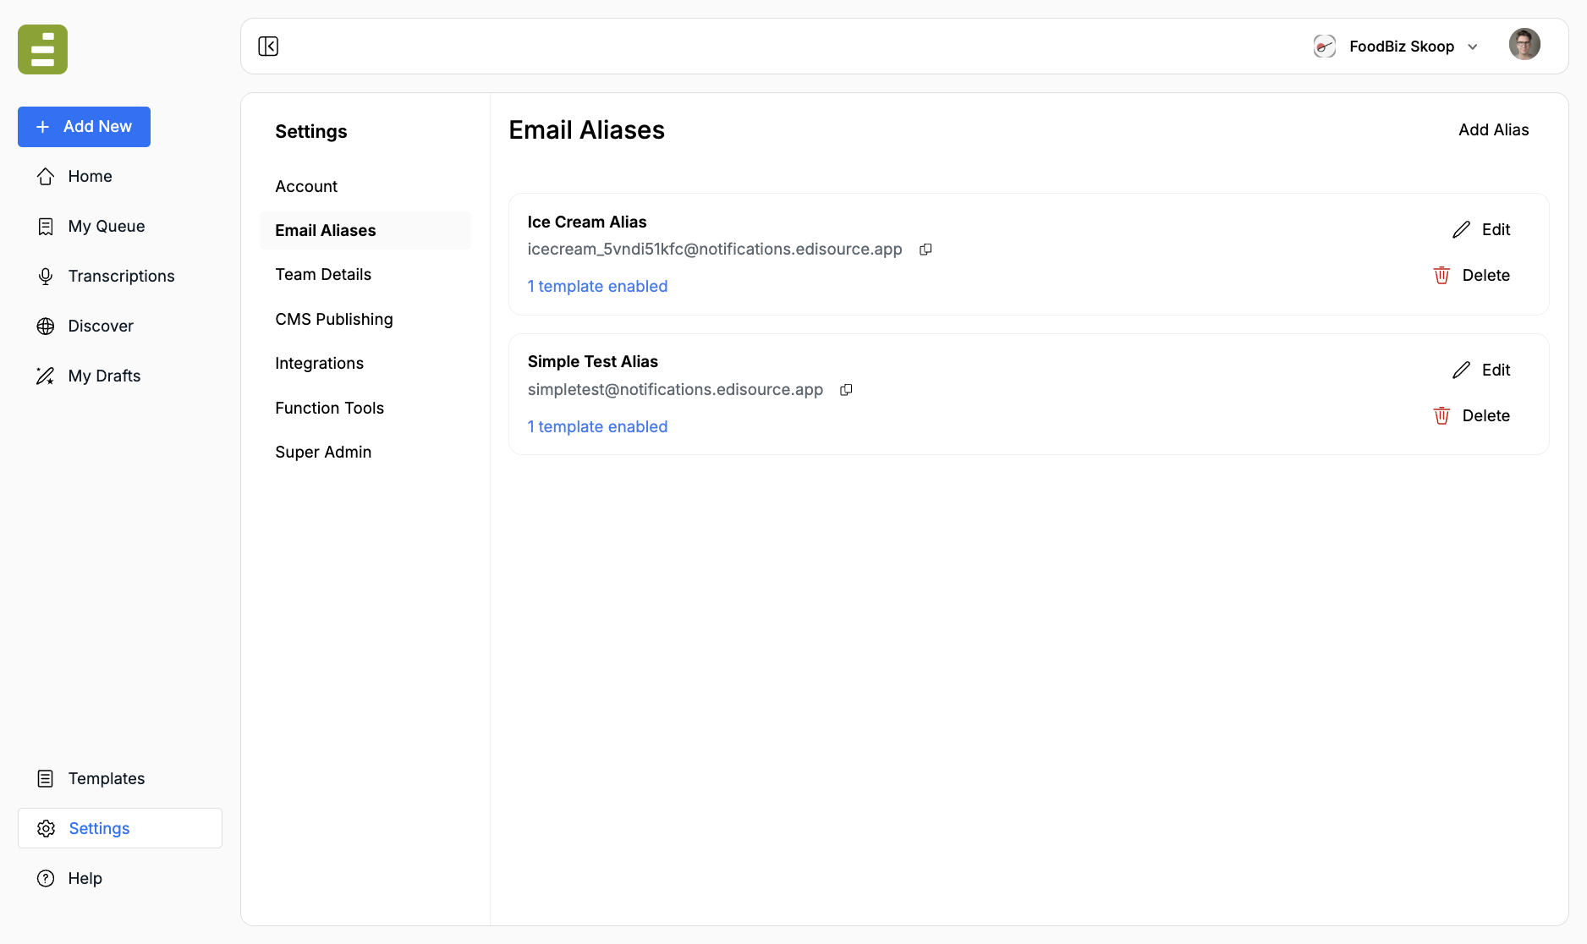
Task: Copy the simpletest alias email address
Action: pos(846,390)
